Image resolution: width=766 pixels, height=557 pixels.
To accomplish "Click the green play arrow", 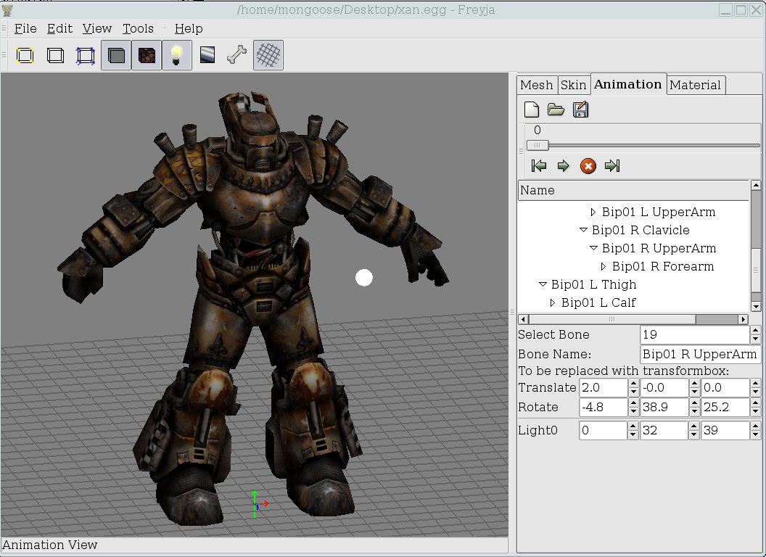I will click(564, 166).
